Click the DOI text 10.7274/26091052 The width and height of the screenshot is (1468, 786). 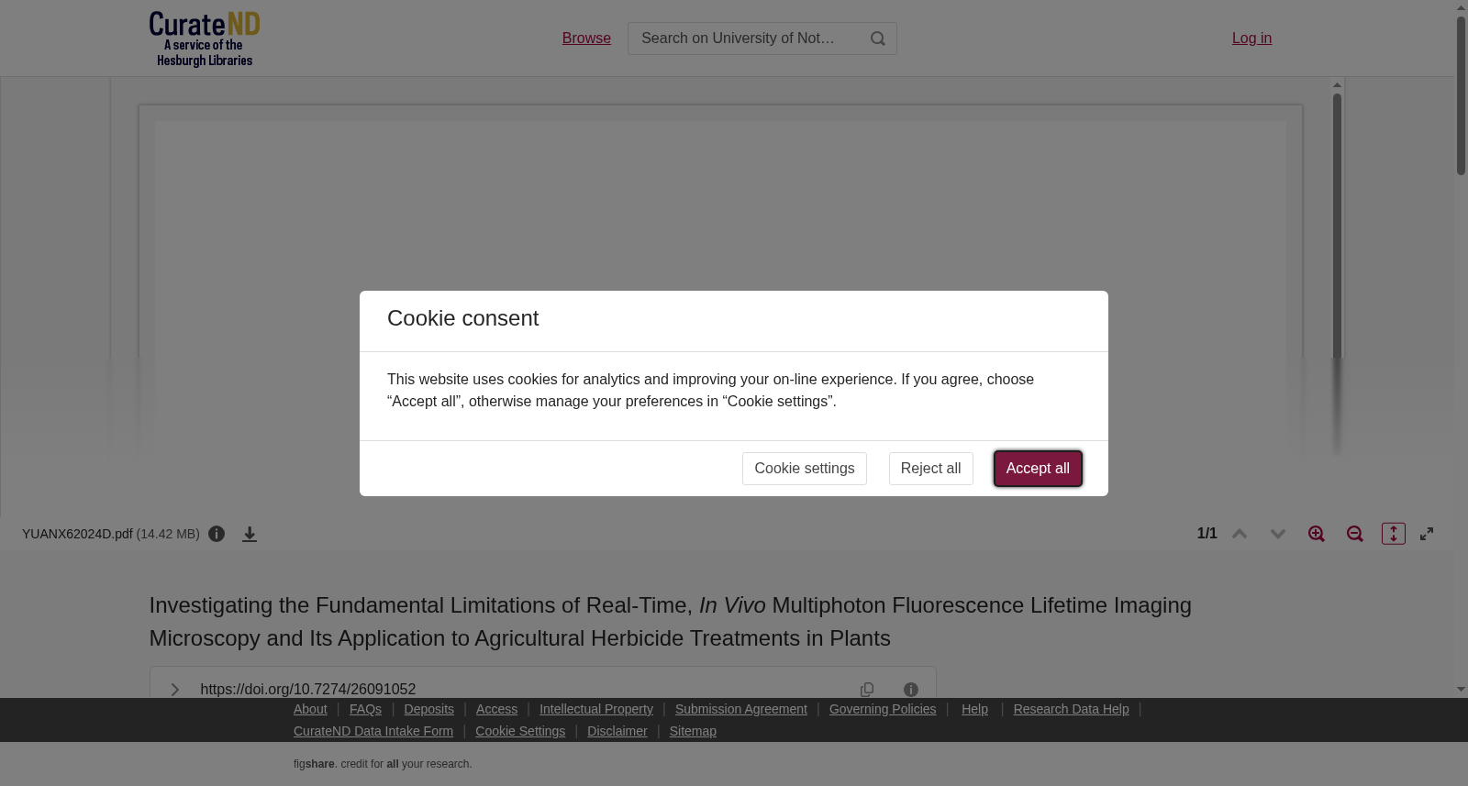(308, 690)
